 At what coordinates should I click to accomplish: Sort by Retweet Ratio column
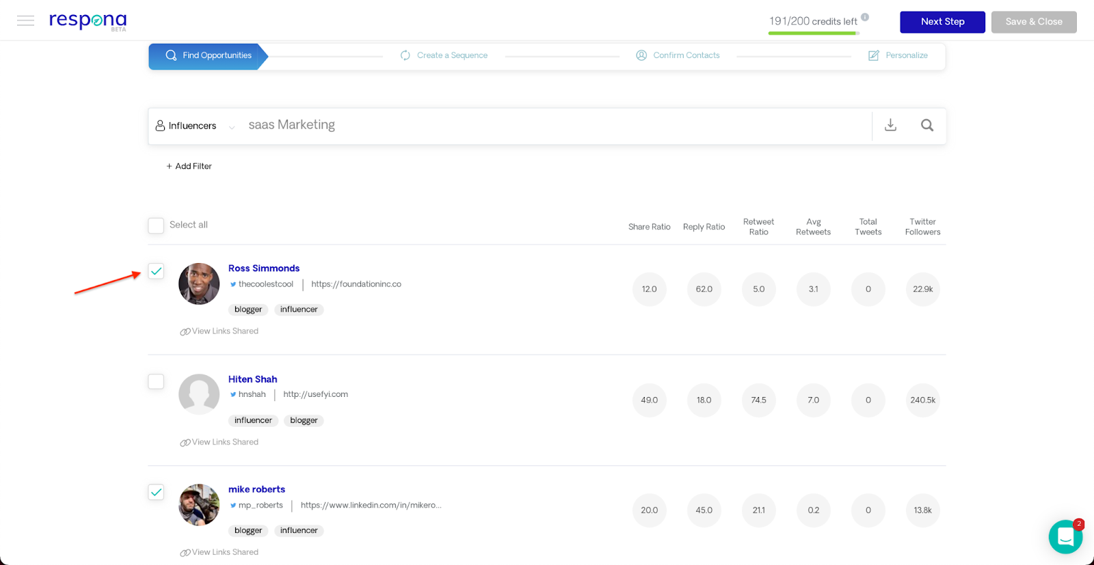pyautogui.click(x=759, y=227)
